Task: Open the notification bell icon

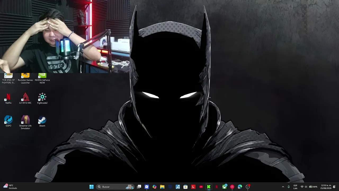Action: 334,187
